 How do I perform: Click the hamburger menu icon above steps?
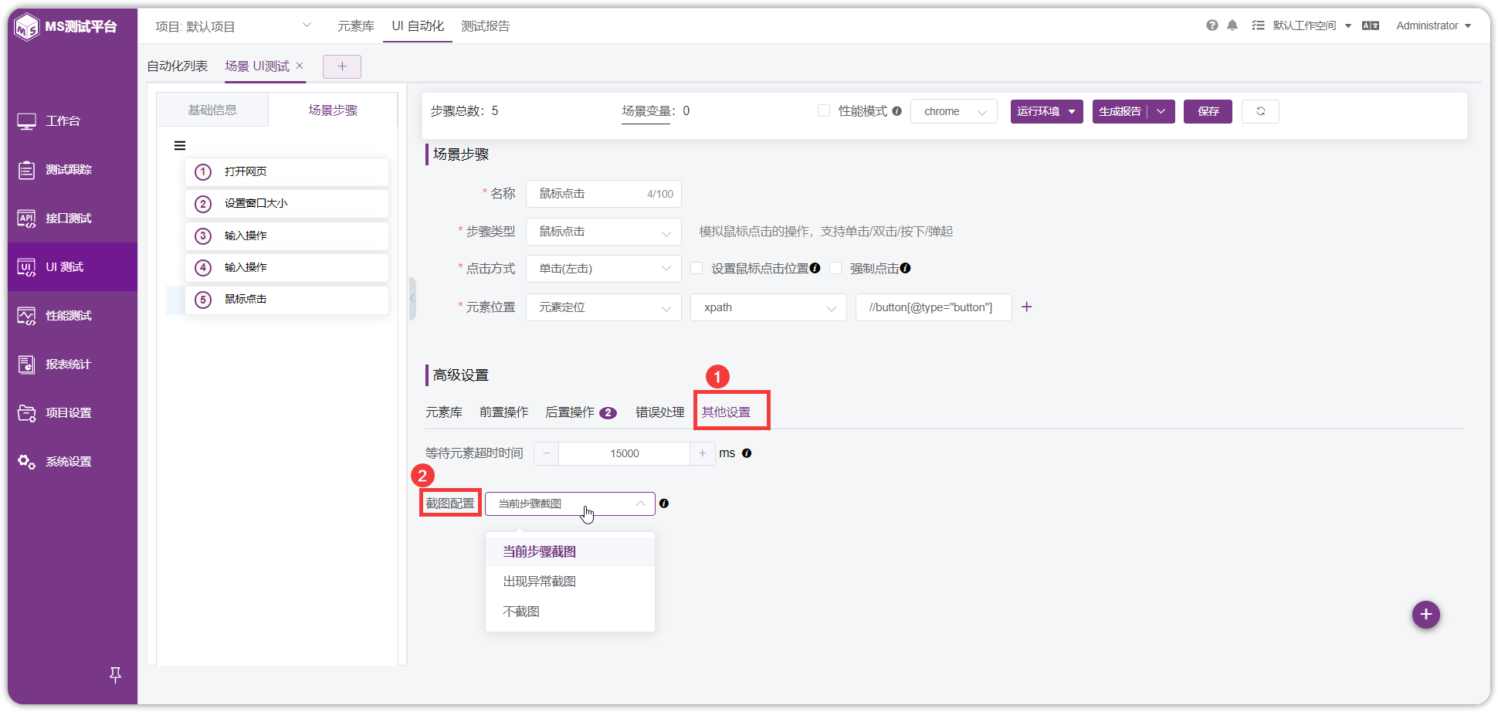(x=180, y=145)
